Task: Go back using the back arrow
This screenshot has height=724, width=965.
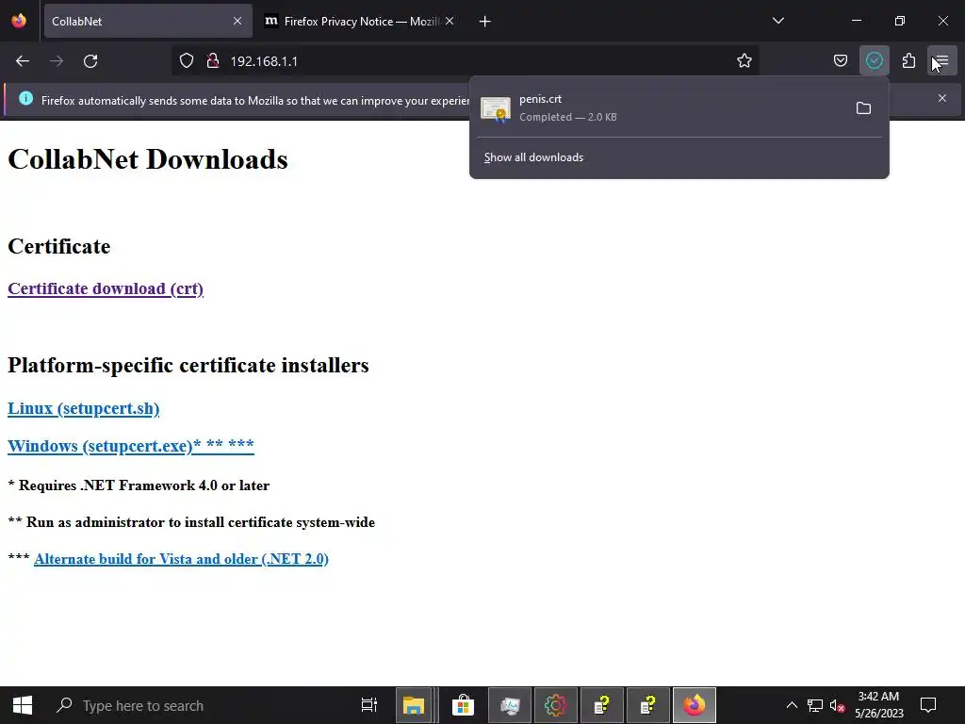Action: tap(23, 61)
